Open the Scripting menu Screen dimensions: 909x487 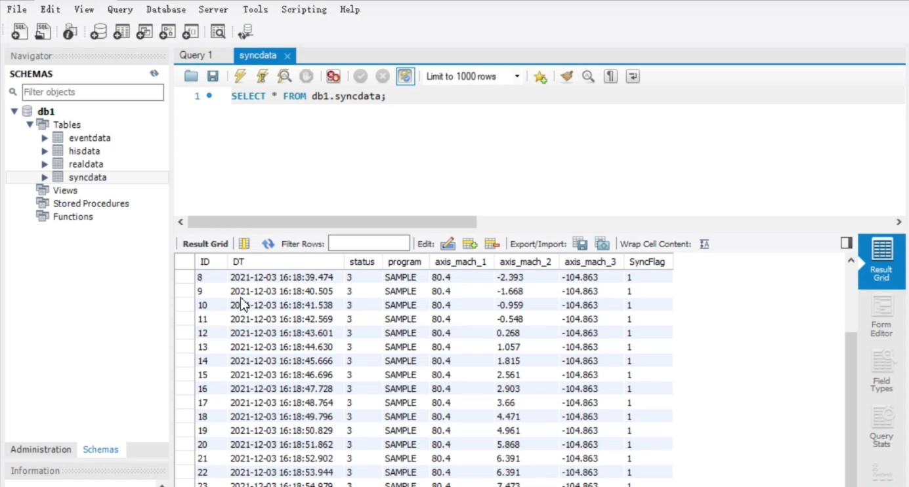point(304,9)
